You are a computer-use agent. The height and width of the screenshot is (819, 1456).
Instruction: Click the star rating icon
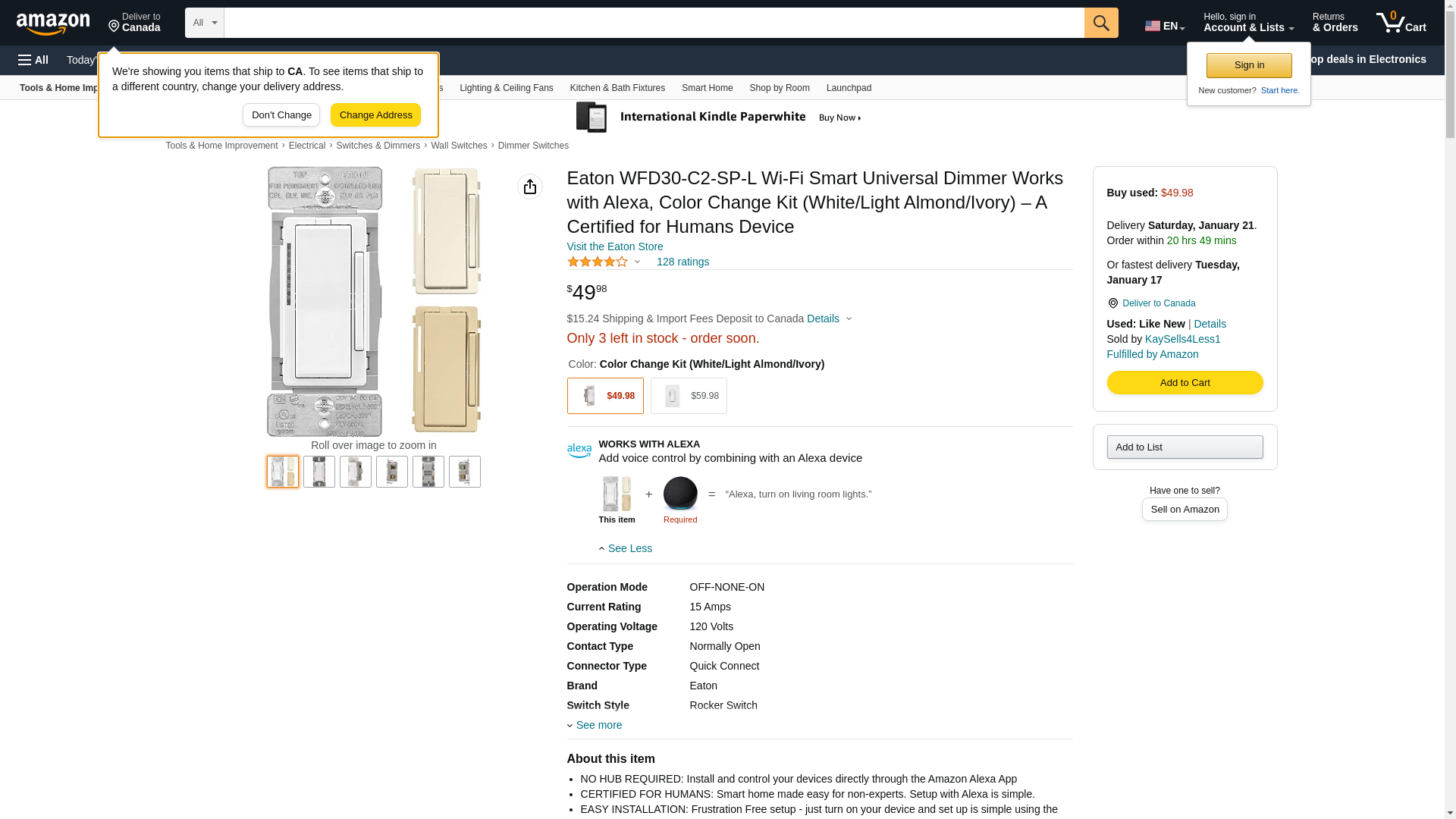[598, 262]
